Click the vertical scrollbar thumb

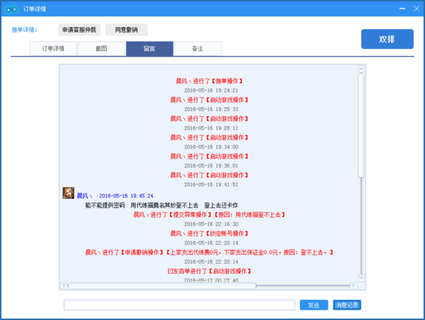pyautogui.click(x=361, y=126)
